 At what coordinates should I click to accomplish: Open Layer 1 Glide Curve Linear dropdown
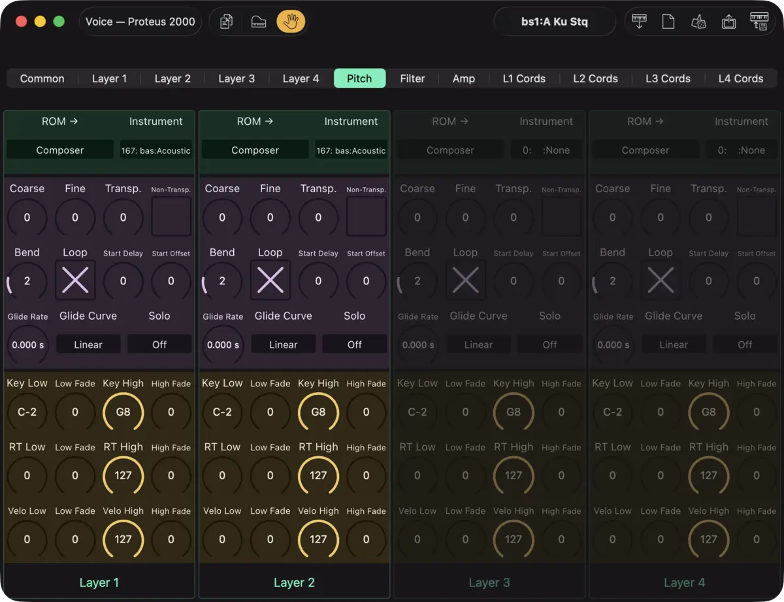pos(88,344)
